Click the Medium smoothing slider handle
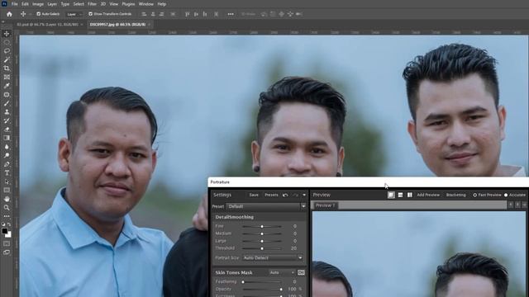The height and width of the screenshot is (297, 529). [262, 233]
